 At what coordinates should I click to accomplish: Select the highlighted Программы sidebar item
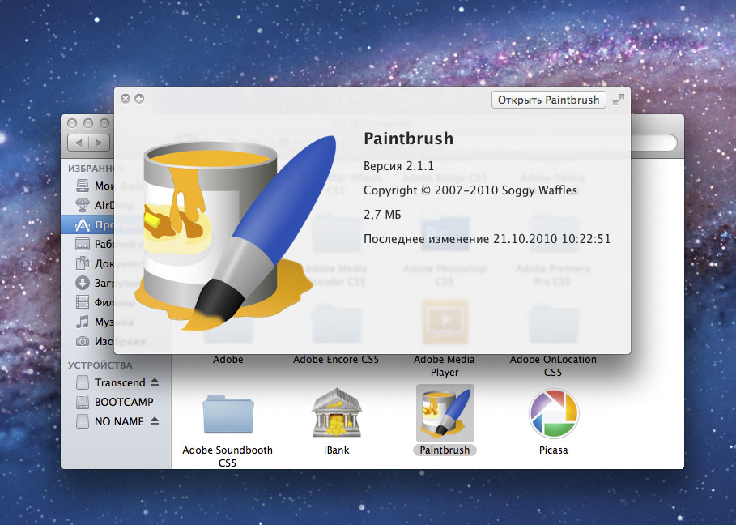click(x=87, y=224)
